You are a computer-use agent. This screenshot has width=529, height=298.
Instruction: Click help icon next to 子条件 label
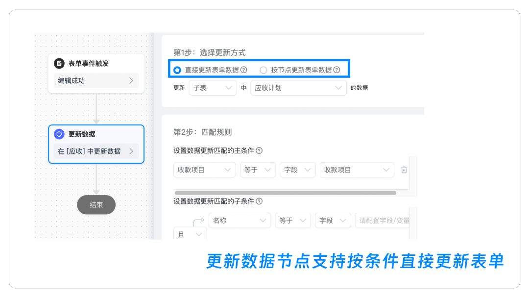[x=259, y=201]
